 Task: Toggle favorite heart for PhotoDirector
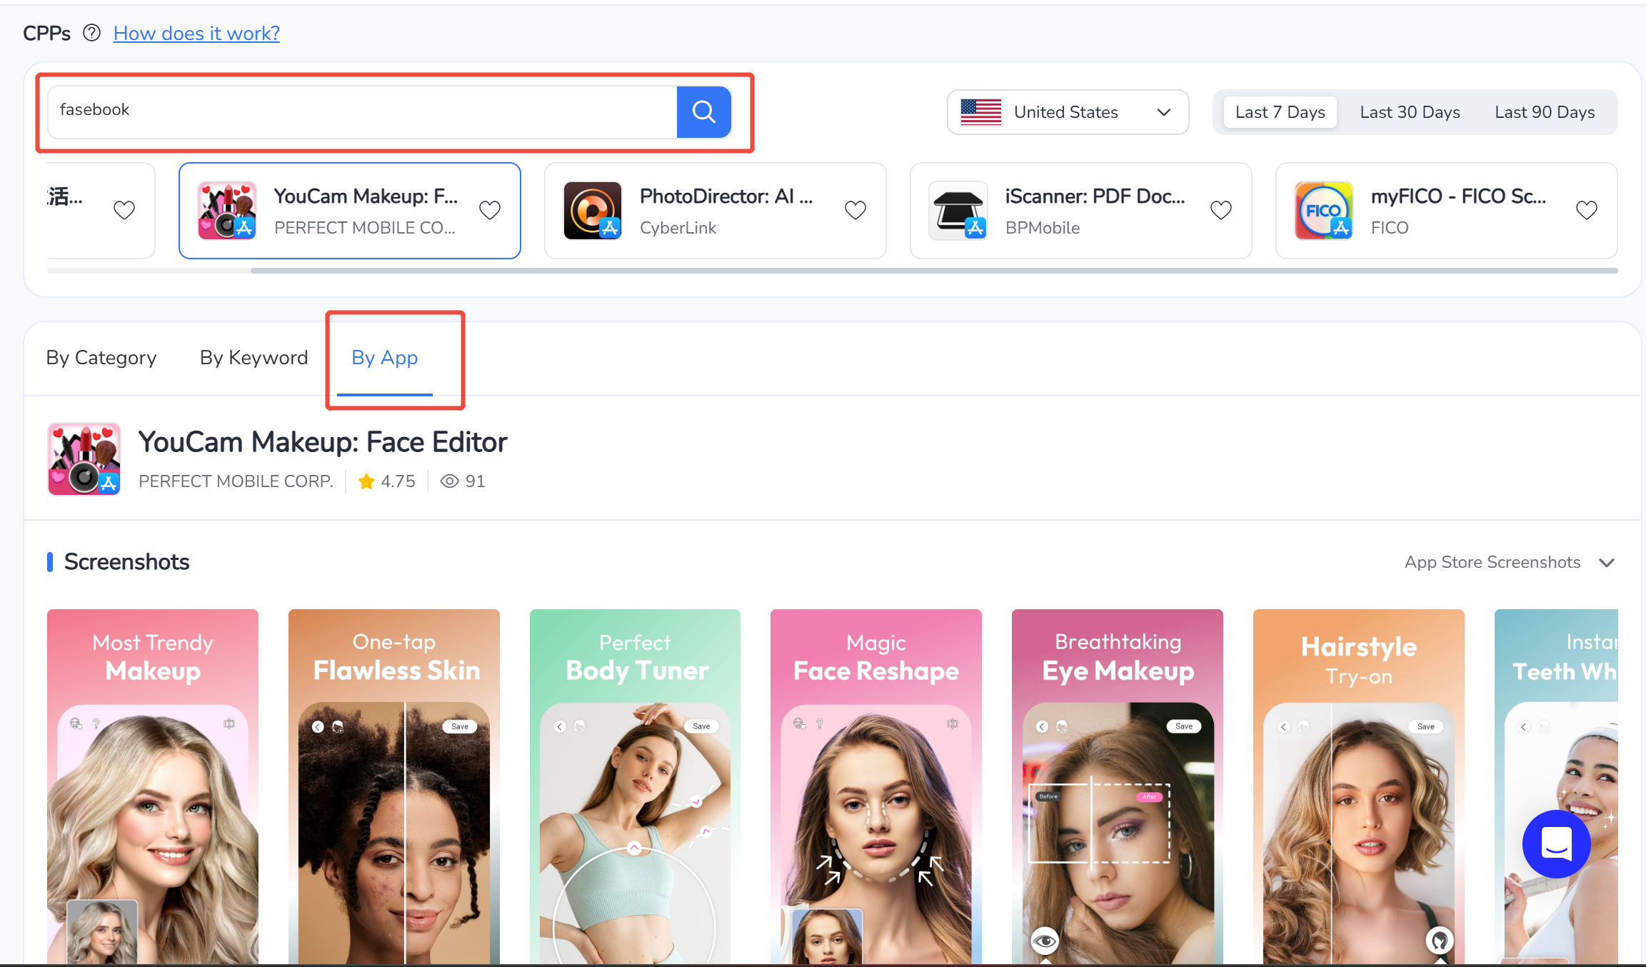855,210
